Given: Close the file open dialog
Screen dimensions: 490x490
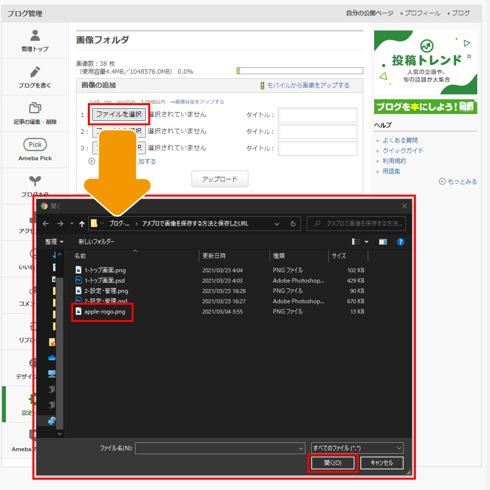Looking at the screenshot, I should pos(405,206).
